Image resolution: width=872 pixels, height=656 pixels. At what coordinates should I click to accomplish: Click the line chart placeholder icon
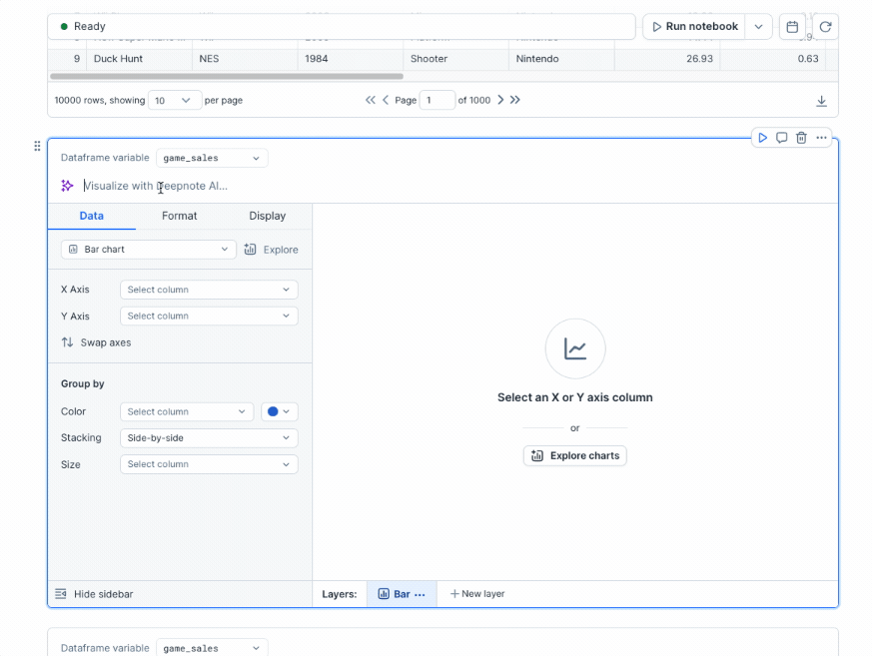pyautogui.click(x=575, y=349)
